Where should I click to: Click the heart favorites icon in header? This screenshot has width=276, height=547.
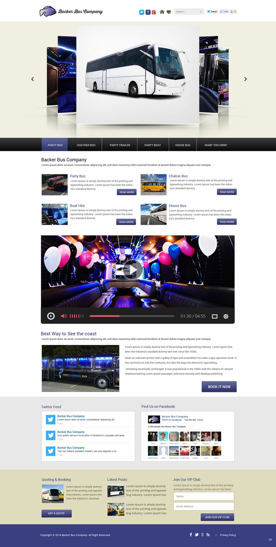[x=169, y=12]
